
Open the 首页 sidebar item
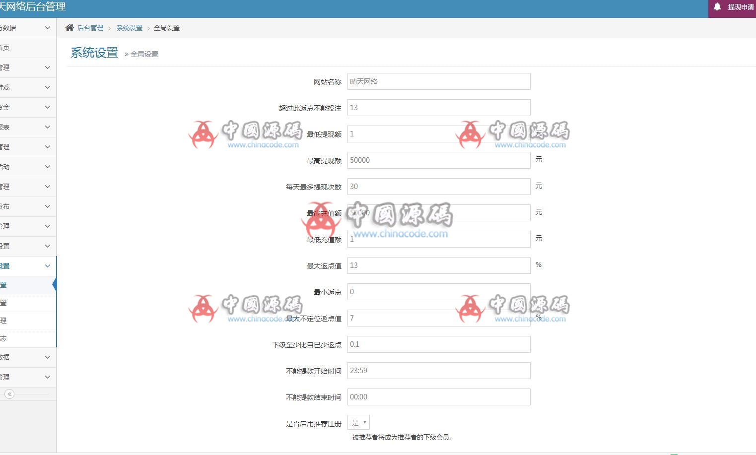28,48
